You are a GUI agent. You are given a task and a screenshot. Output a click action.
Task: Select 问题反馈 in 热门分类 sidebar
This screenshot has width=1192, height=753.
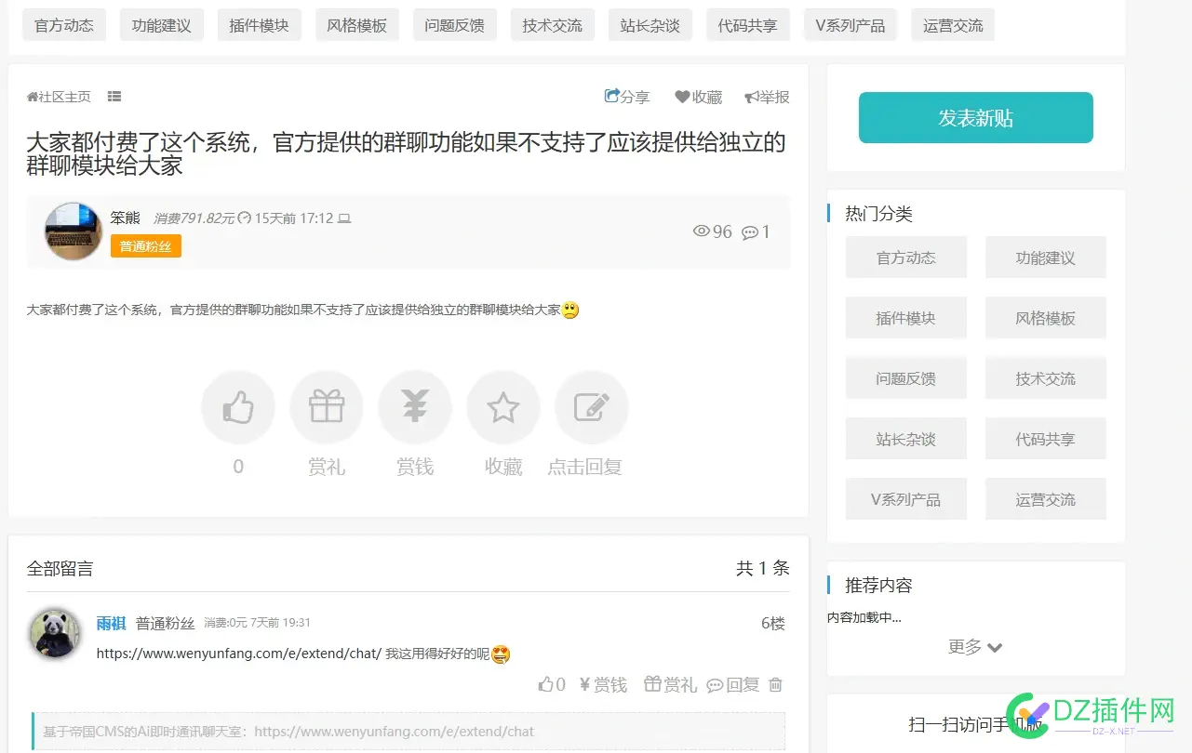[x=906, y=378]
